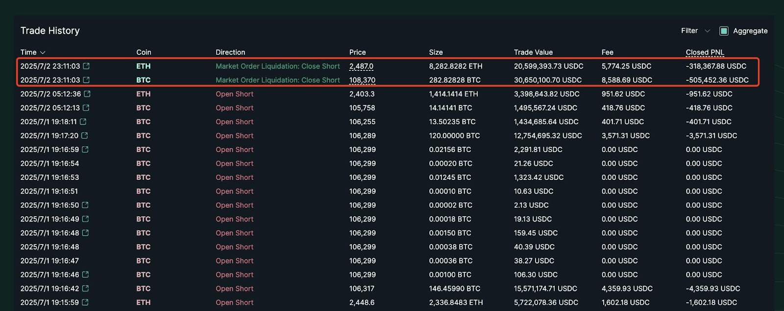Click price 106,317

point(362,289)
